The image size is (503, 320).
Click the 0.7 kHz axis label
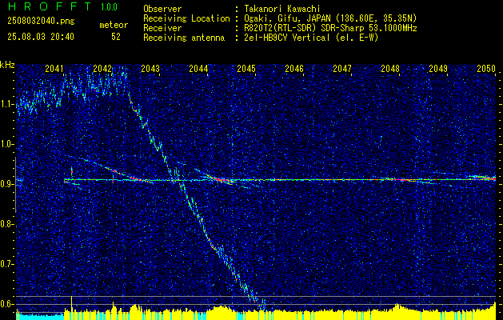point(7,264)
